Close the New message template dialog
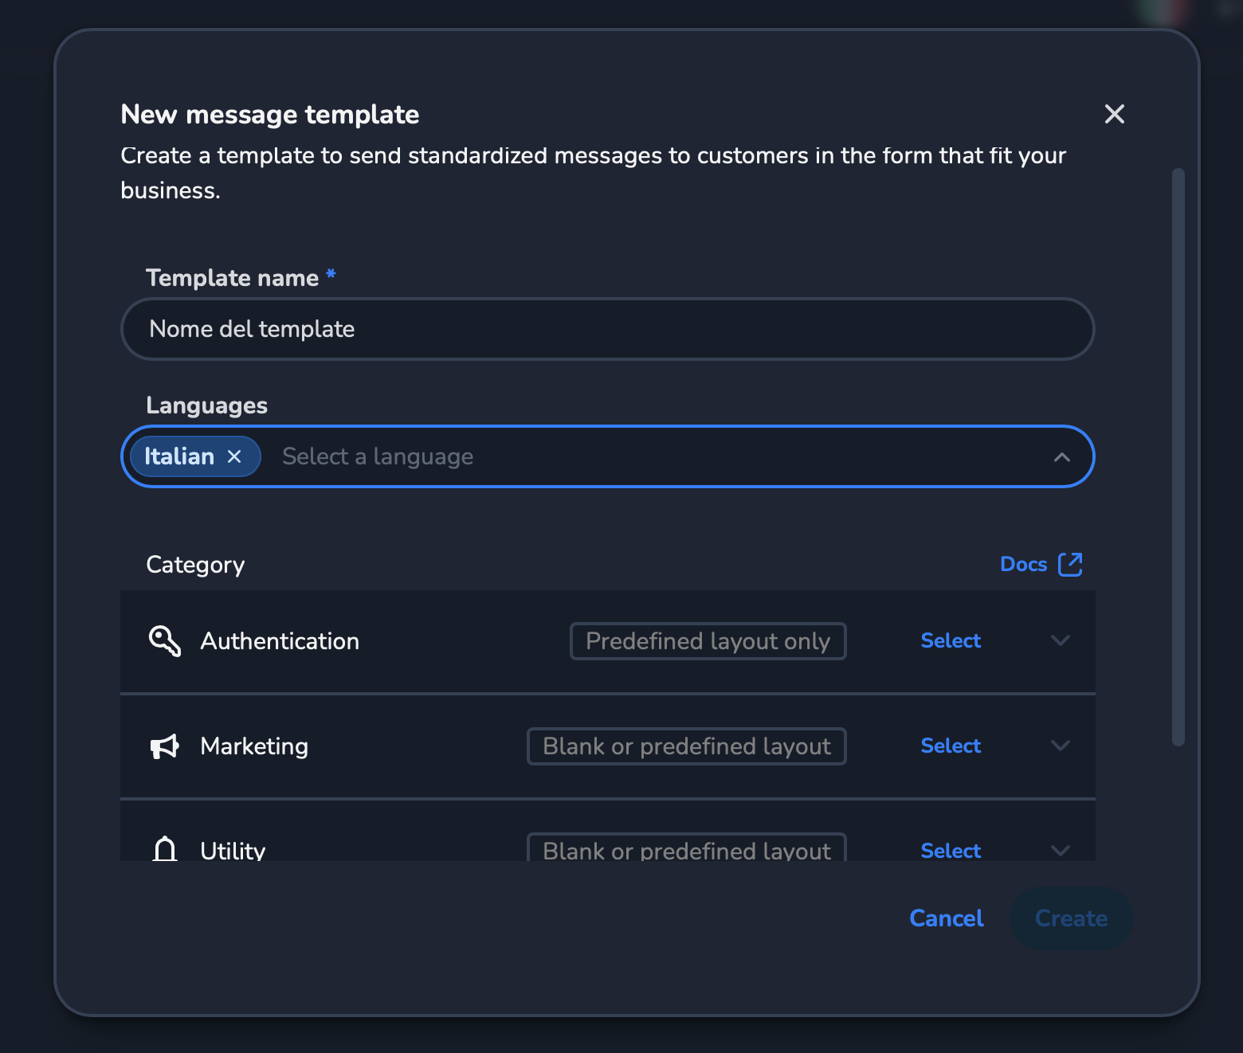Screen dimensions: 1243x1053 (1114, 114)
